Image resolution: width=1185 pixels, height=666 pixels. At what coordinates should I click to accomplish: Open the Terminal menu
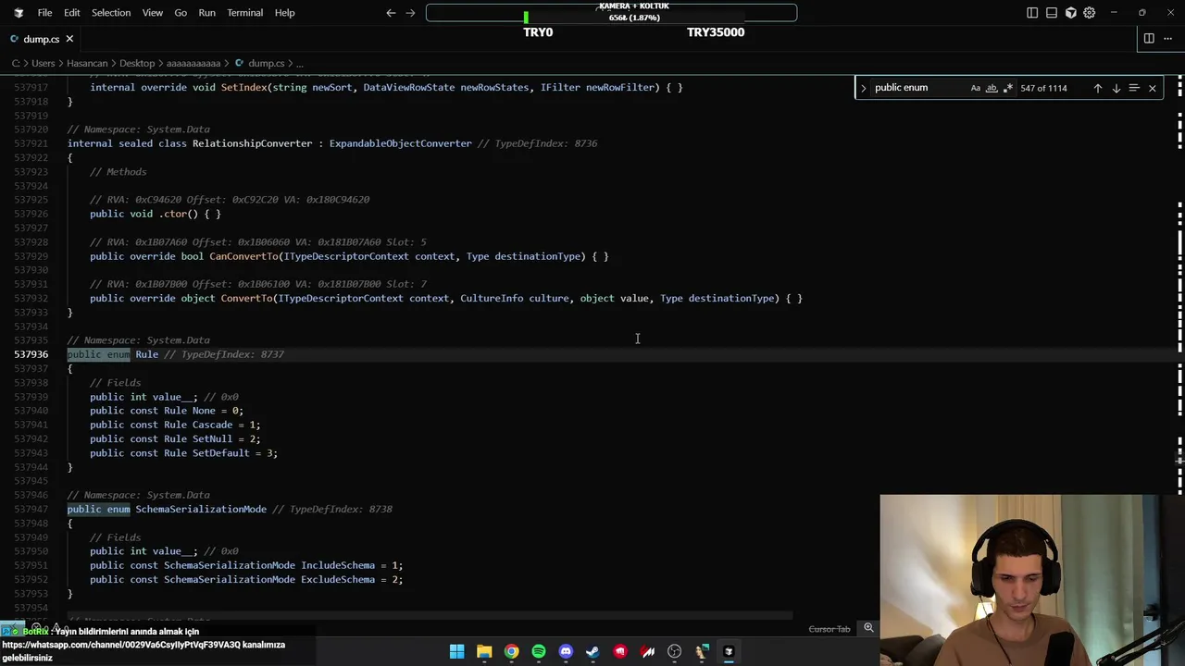[245, 13]
